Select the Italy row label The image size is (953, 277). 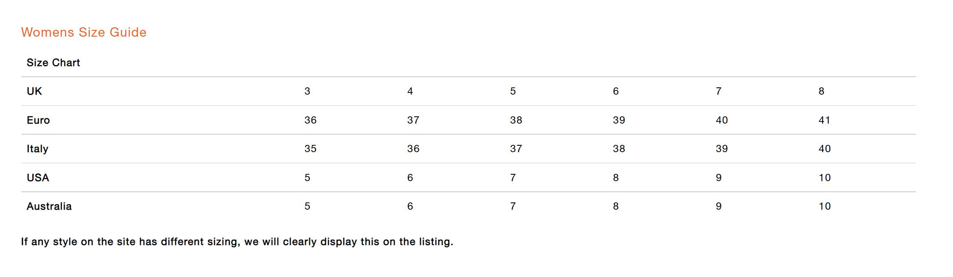coord(37,149)
